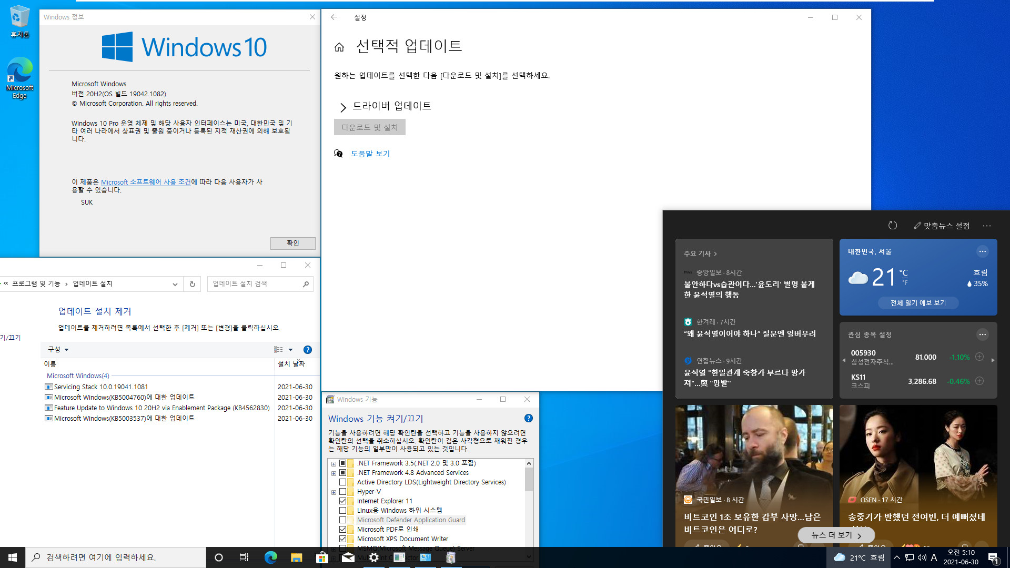Open the Microsoft Edge desktop shortcut

click(19, 77)
